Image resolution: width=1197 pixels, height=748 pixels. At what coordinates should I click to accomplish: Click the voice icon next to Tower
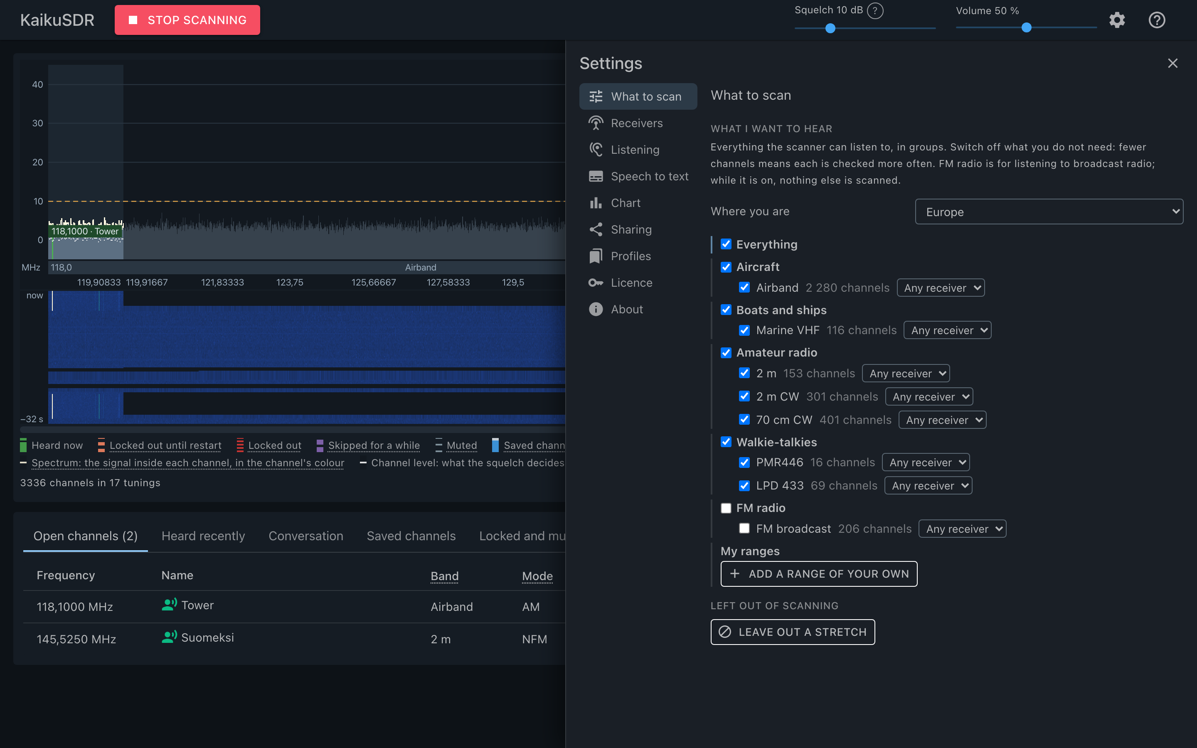[x=169, y=605]
